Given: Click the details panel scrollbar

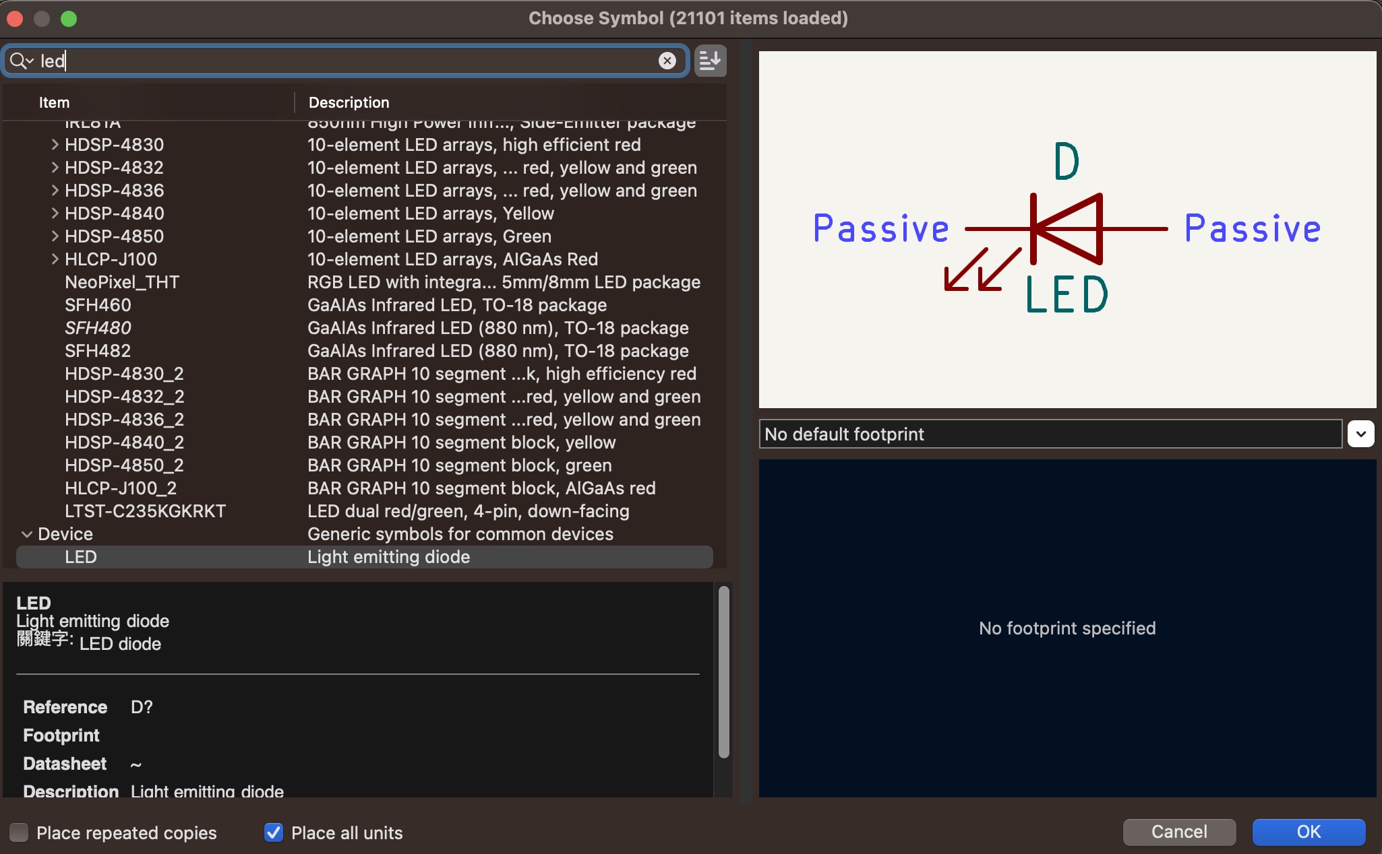Looking at the screenshot, I should (723, 672).
